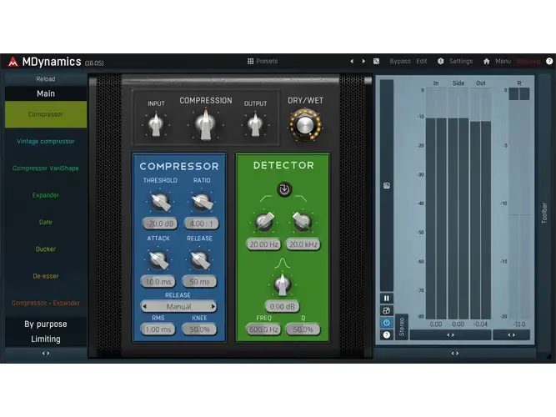Toggle the Sleeping indicator
Screen dimensions: 556x417
click(x=528, y=62)
